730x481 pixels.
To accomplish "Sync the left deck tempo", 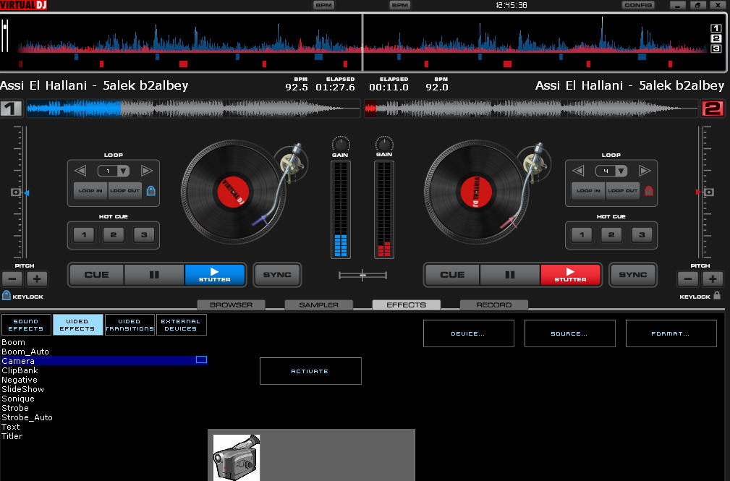I will (277, 275).
